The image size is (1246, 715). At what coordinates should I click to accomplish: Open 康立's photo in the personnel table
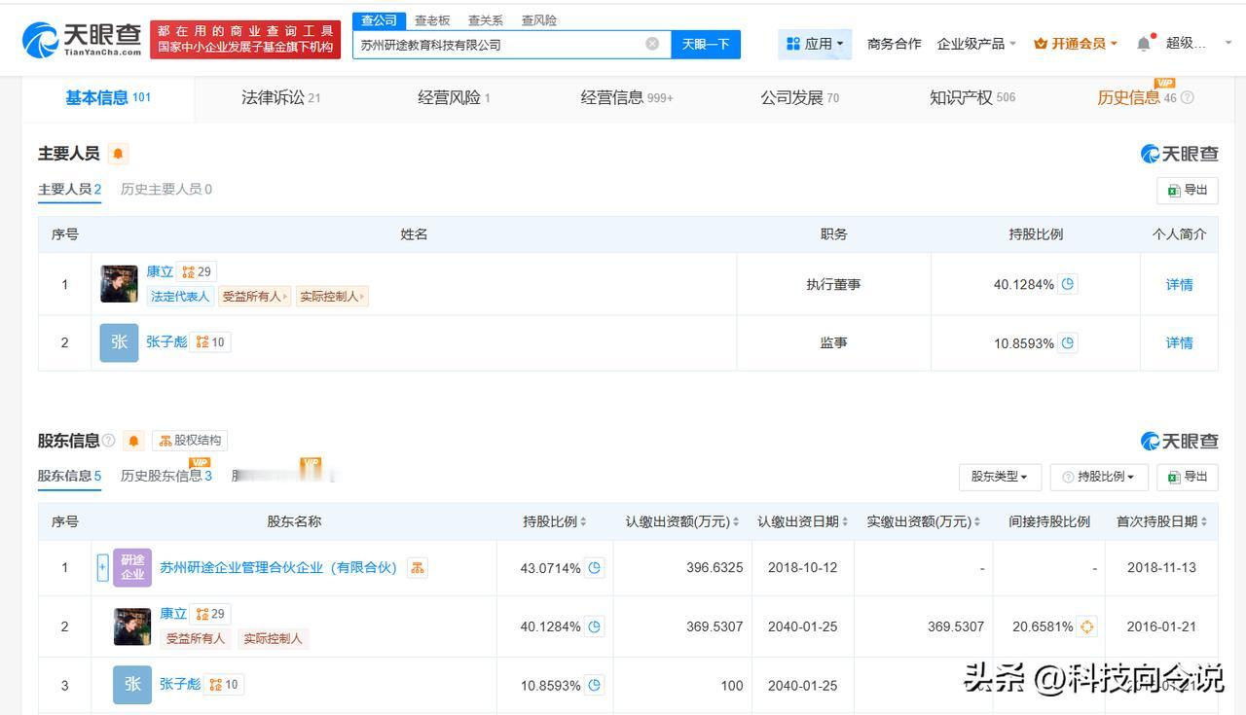click(x=119, y=284)
